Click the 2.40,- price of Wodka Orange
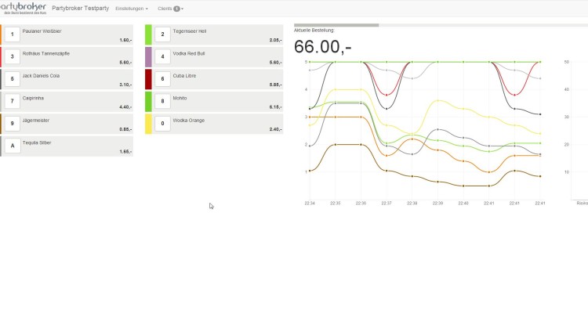Image resolution: width=588 pixels, height=321 pixels. click(x=275, y=129)
